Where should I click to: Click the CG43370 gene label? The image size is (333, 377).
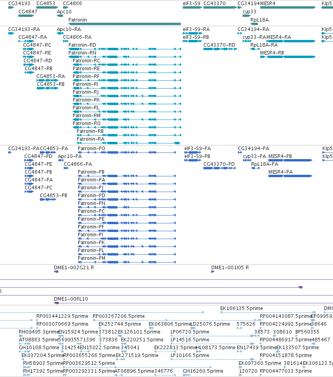(215, 4)
